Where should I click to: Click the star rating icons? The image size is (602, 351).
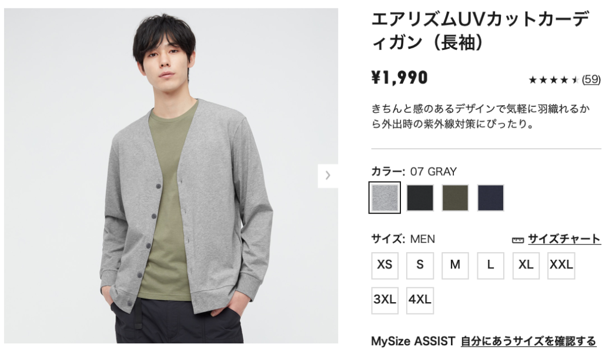tap(554, 80)
